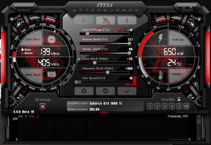Viewport: 211px width, 145px height.
Task: Click the Fan Speed 18 value
Action: coord(131,78)
